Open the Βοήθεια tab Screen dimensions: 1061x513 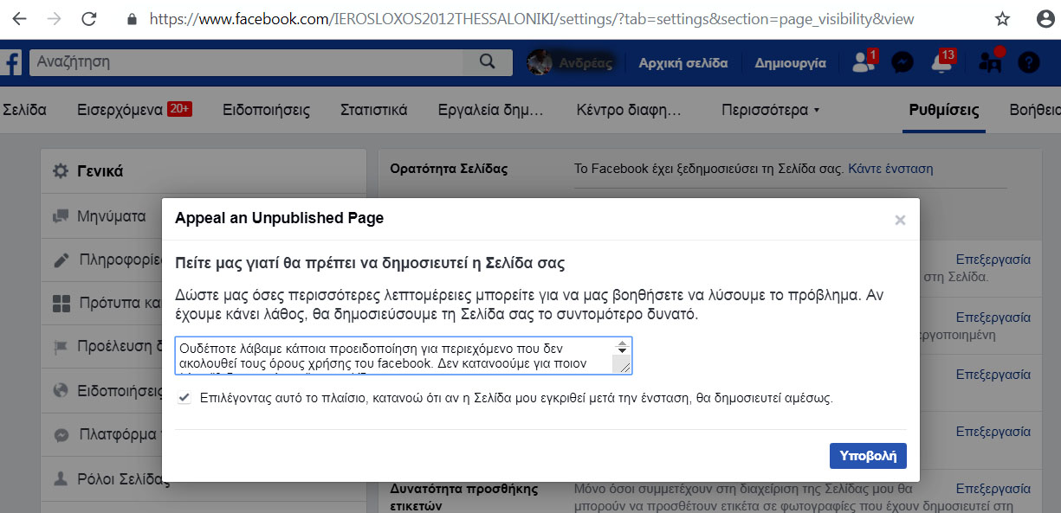1035,110
